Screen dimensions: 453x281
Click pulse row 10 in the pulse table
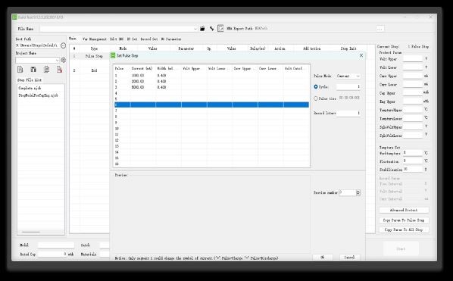coord(211,129)
